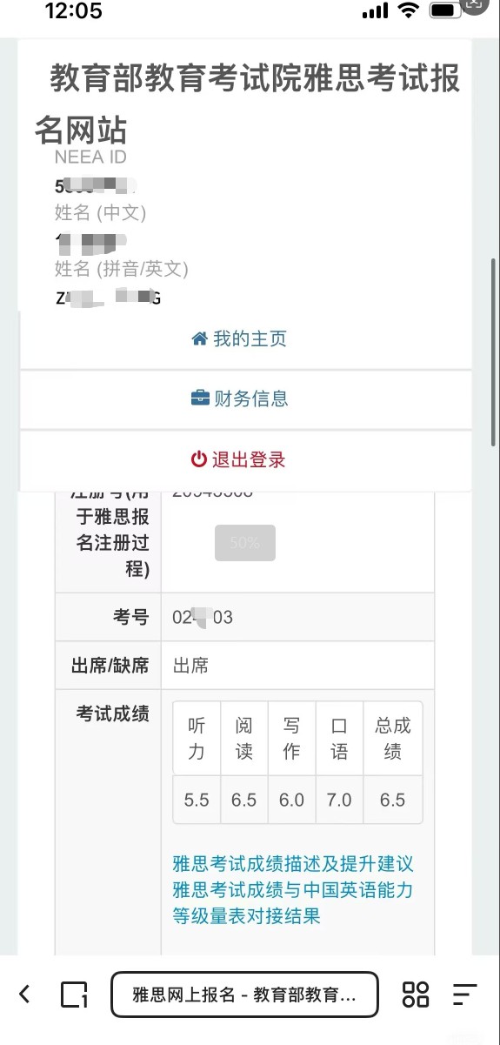Tap the battery indicator in status bar
The width and height of the screenshot is (500, 1045).
pos(446,11)
